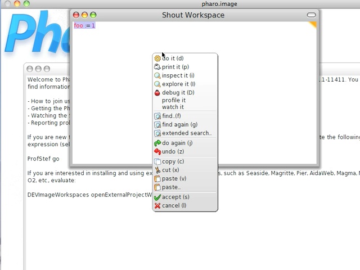
Task: Select 'copy (c)' menu entry
Action: tap(185, 161)
